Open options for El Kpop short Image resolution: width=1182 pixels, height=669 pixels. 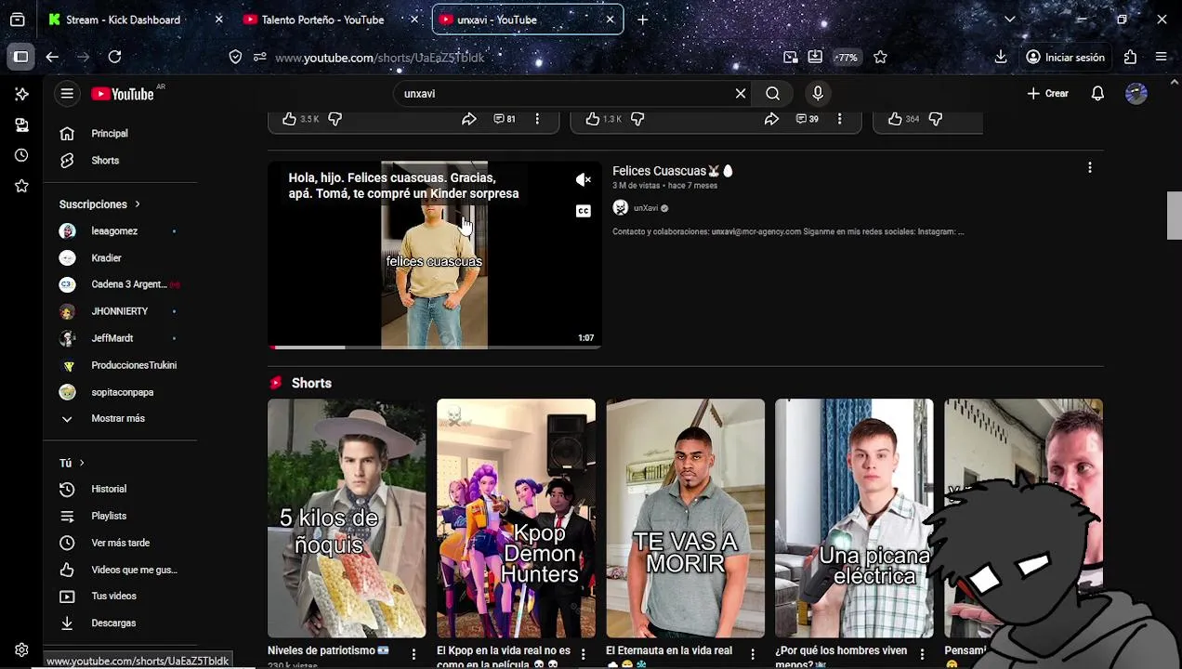click(584, 654)
